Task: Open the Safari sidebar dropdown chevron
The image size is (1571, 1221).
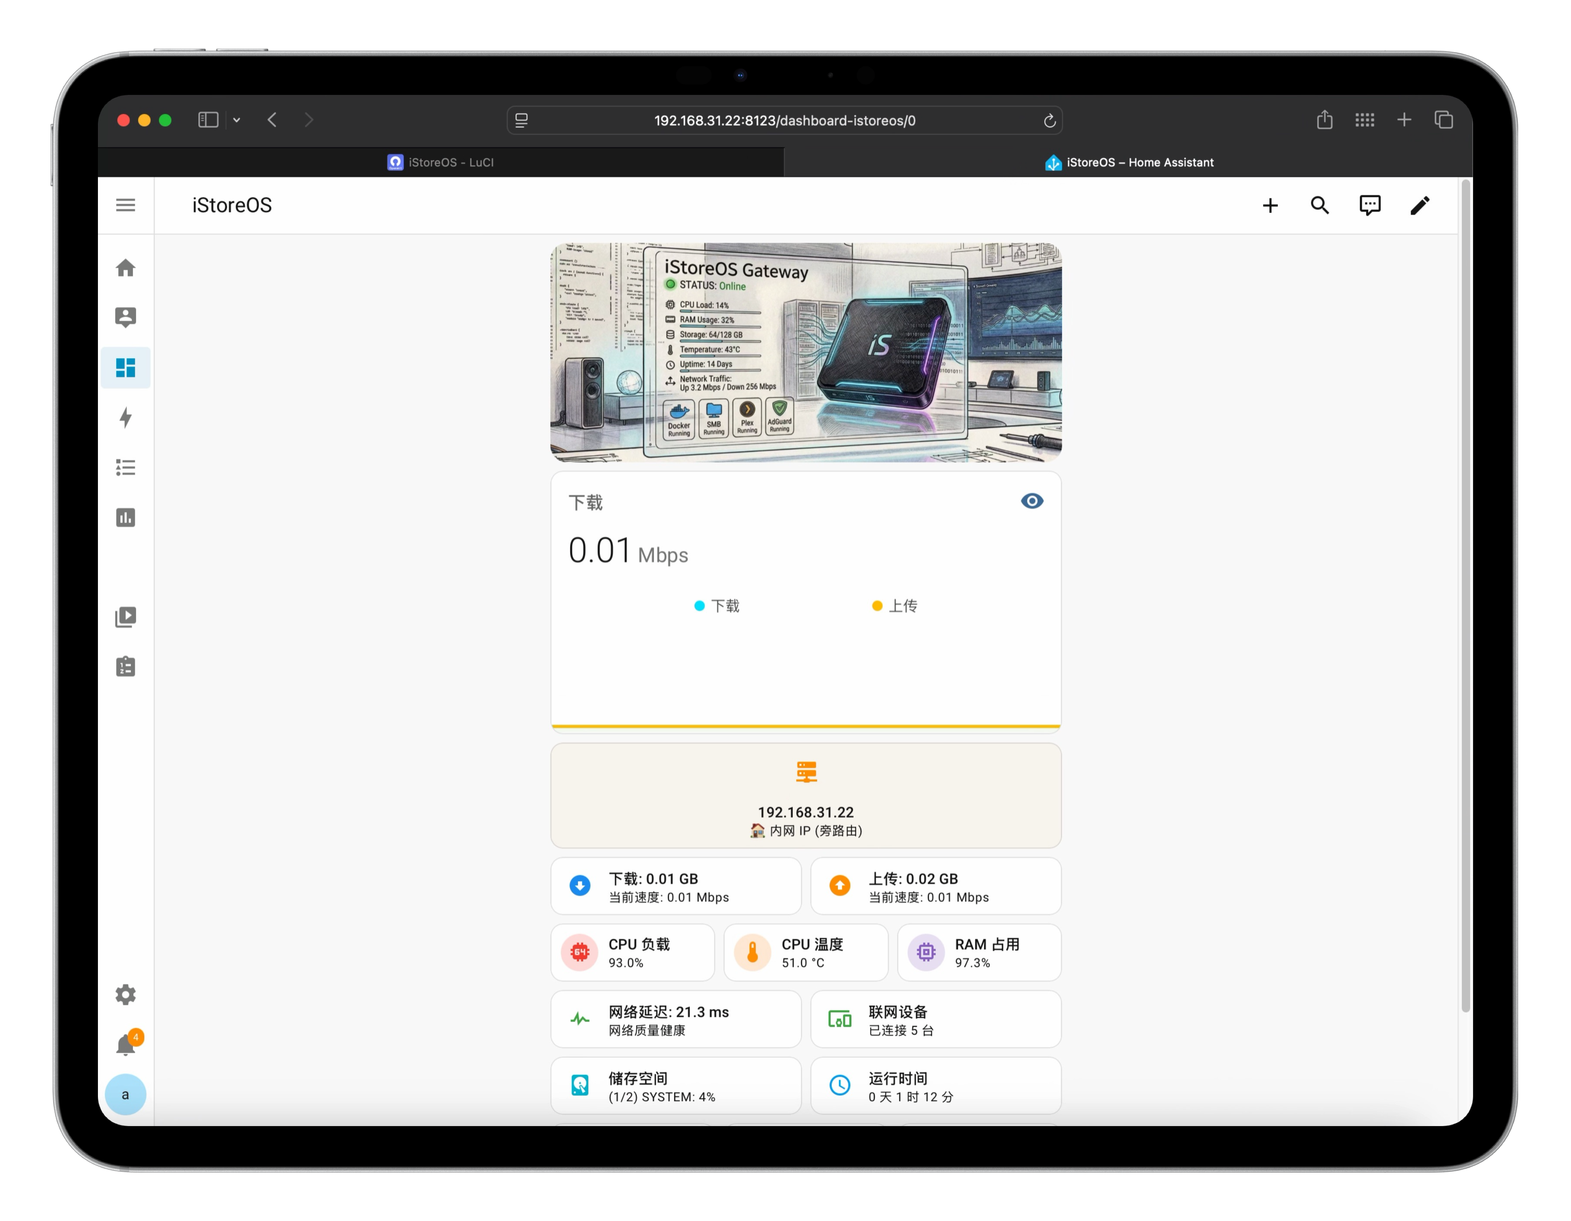Action: pyautogui.click(x=237, y=120)
